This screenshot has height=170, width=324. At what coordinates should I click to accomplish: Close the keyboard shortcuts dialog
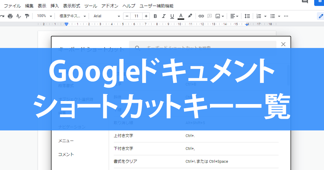click(x=283, y=44)
